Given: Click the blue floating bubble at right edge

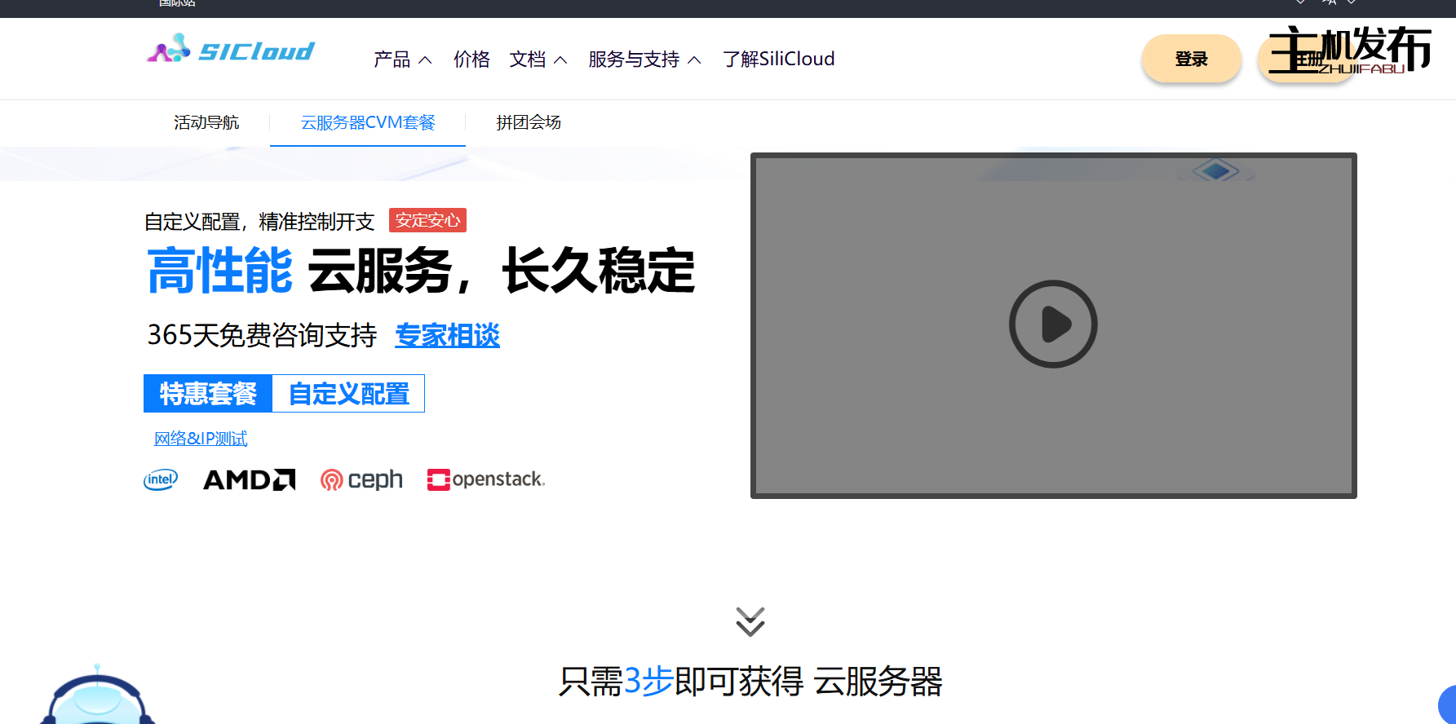Looking at the screenshot, I should point(1447,705).
